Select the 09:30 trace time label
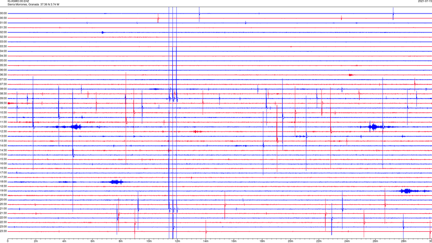Viewport: 432px width, 243px height. pyautogui.click(x=4, y=103)
